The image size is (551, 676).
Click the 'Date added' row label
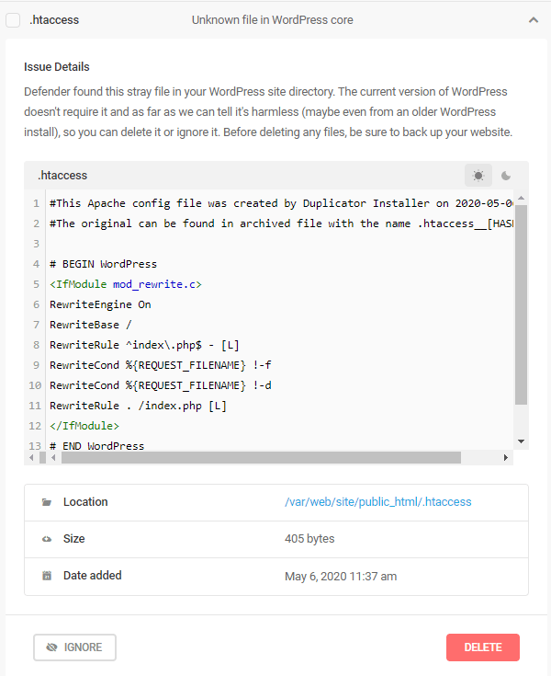[x=93, y=576]
